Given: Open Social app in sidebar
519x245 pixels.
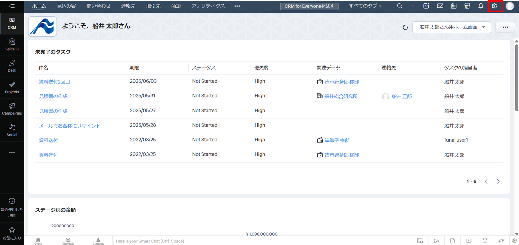Looking at the screenshot, I should coord(12,130).
